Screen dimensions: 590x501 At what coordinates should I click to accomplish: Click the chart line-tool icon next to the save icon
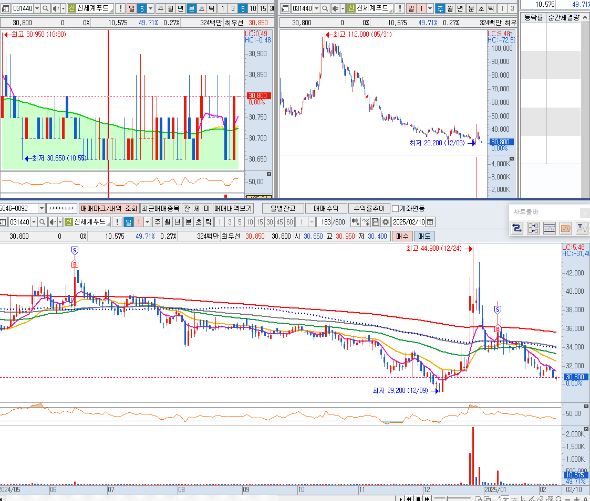pos(365,222)
